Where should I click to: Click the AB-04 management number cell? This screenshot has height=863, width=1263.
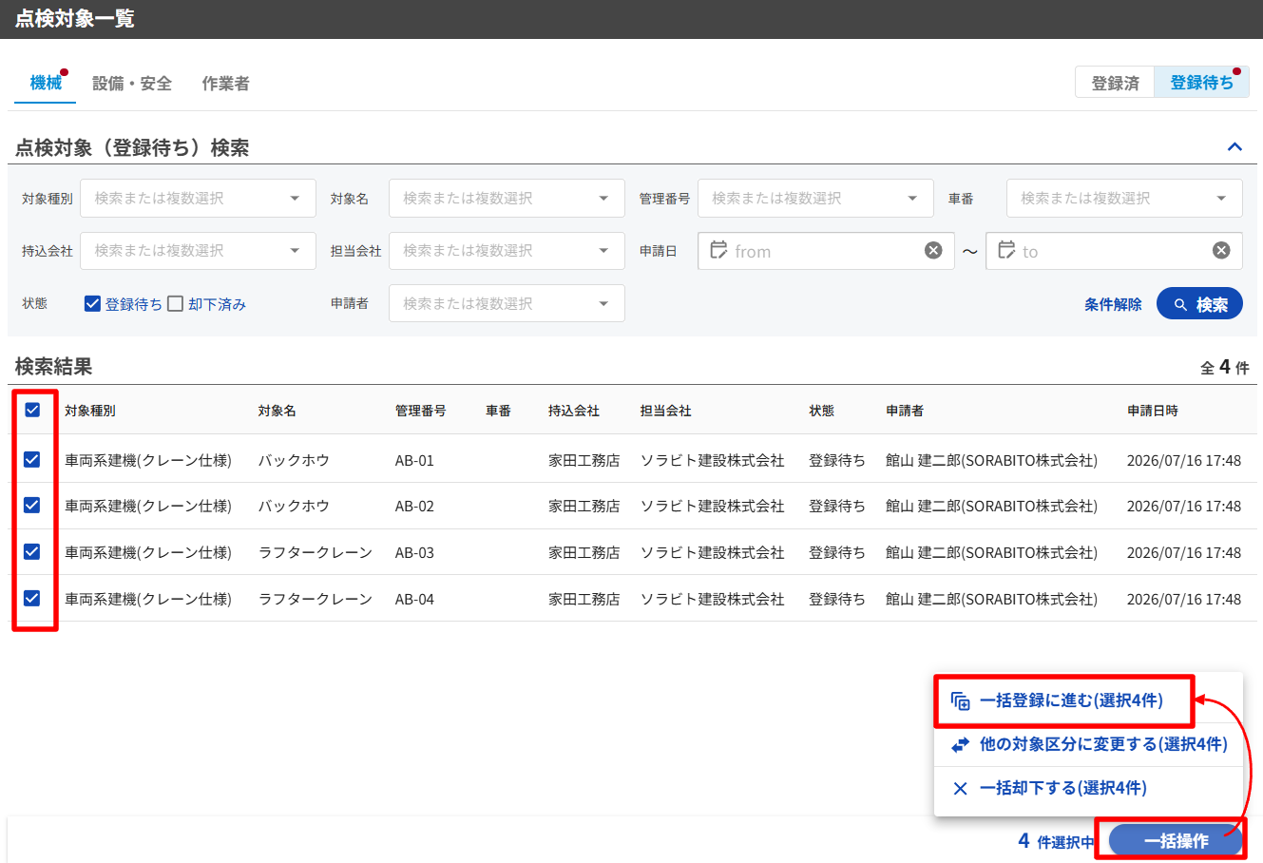[414, 599]
